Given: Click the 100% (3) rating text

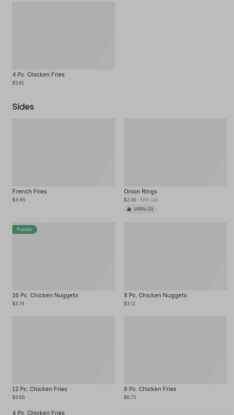Looking at the screenshot, I should point(144,209).
